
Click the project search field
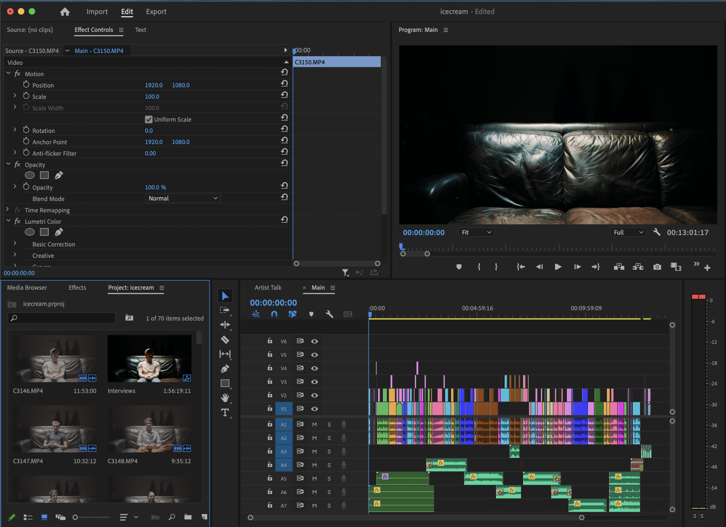(62, 318)
